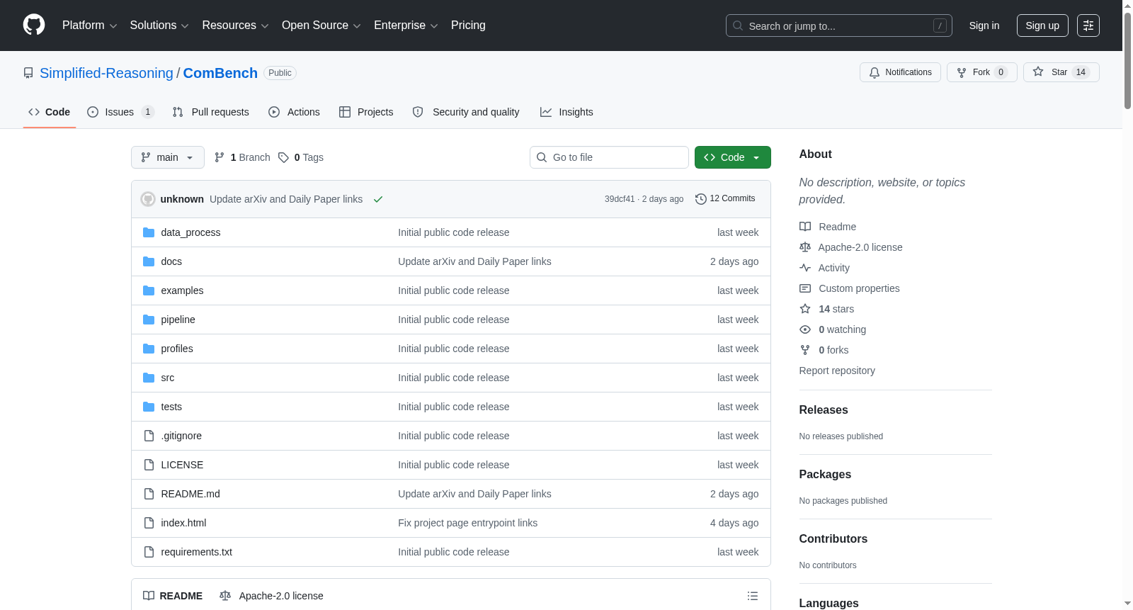The width and height of the screenshot is (1133, 610).
Task: Open the Pricing page
Action: pos(468,26)
